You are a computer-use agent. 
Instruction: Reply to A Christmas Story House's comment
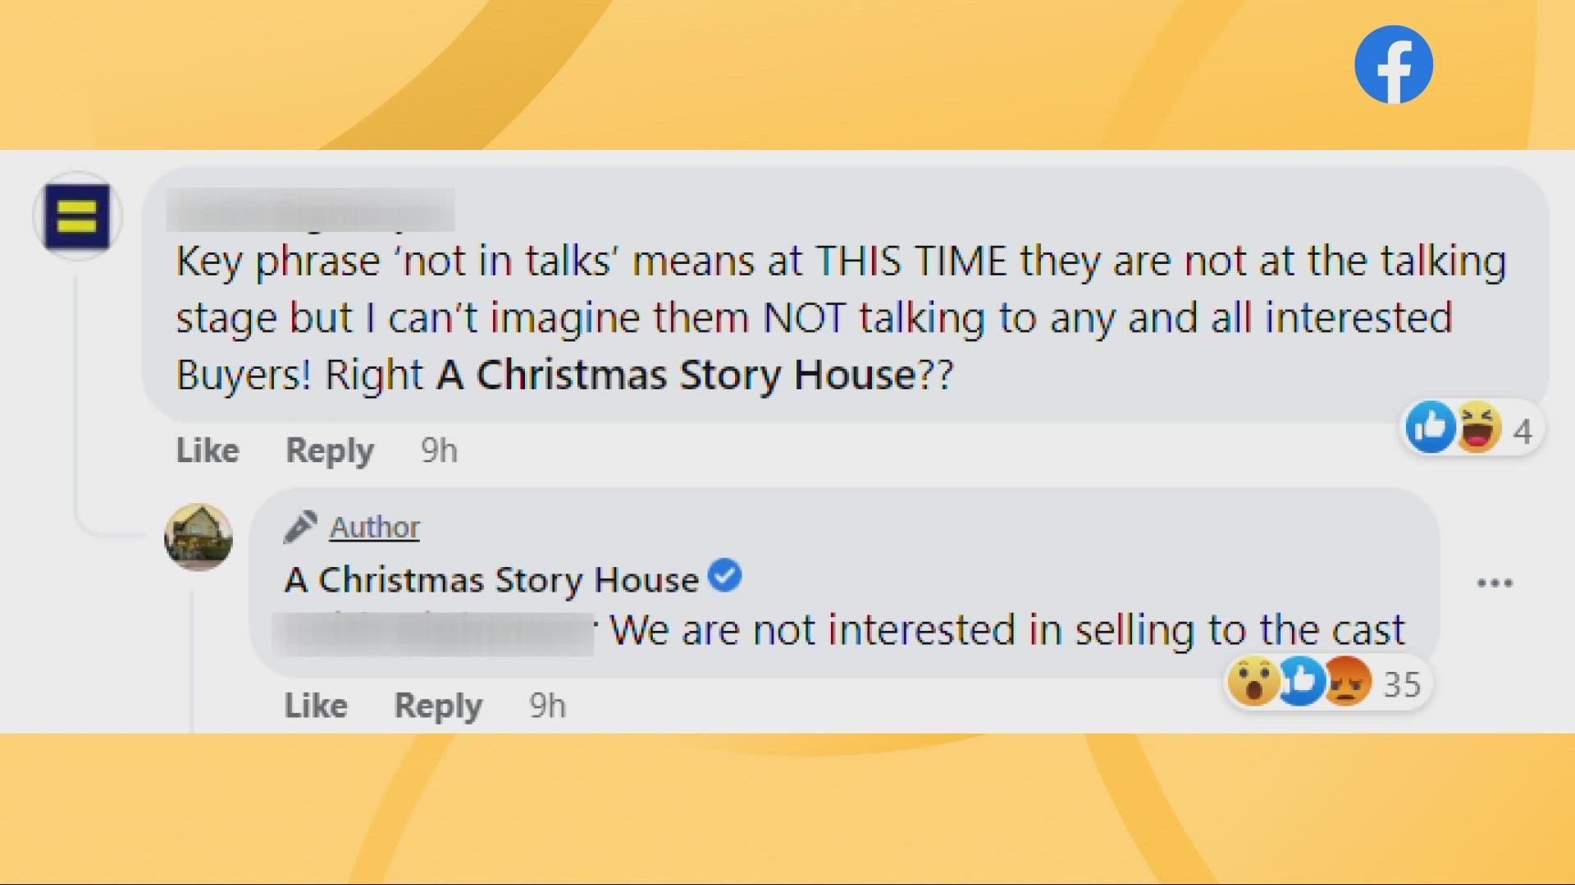pos(438,706)
